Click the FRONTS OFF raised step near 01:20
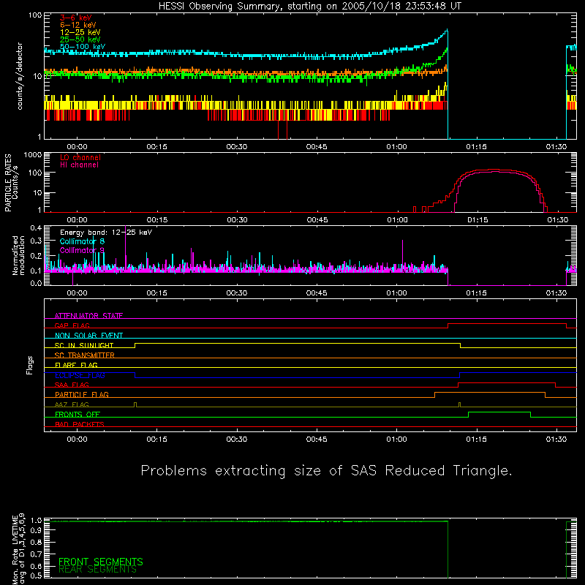The width and height of the screenshot is (585, 585). pyautogui.click(x=499, y=412)
